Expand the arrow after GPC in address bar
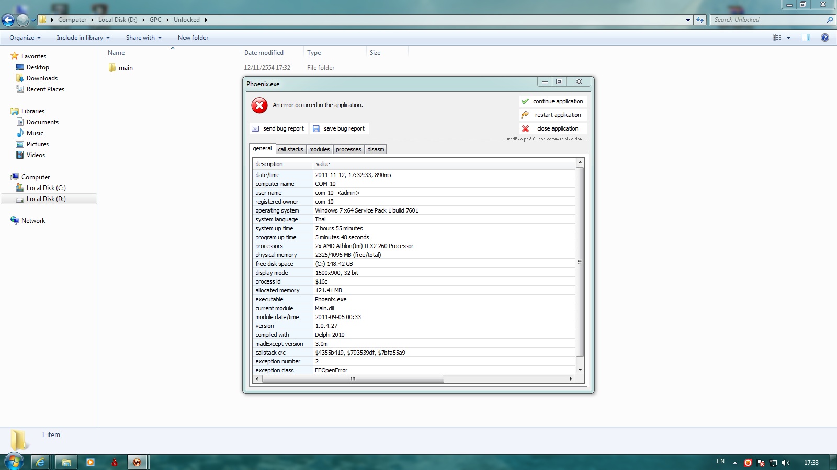Screen dimensions: 837x470 click(168, 20)
